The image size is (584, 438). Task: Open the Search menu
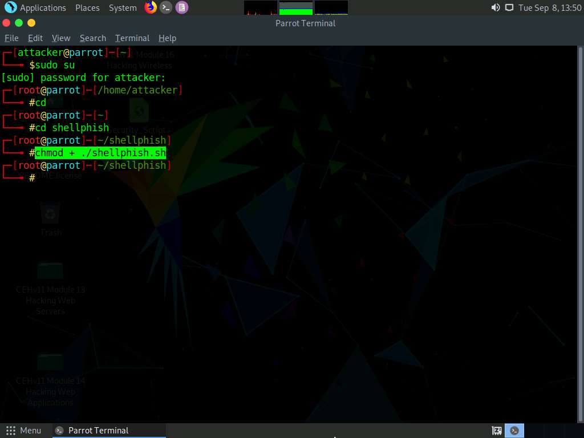[93, 38]
